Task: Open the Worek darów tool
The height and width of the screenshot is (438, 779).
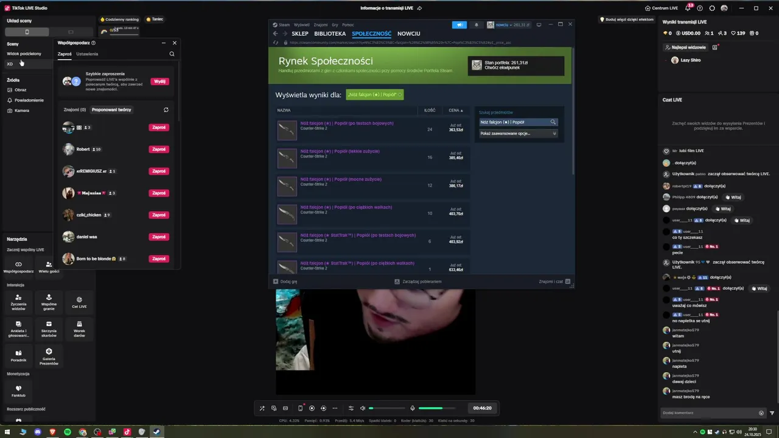Action: (79, 328)
